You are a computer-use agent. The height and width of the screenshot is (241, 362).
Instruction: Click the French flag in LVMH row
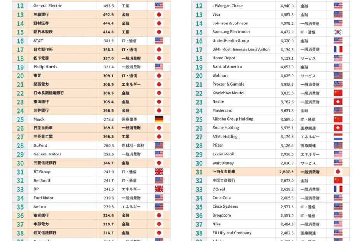[x=338, y=49]
